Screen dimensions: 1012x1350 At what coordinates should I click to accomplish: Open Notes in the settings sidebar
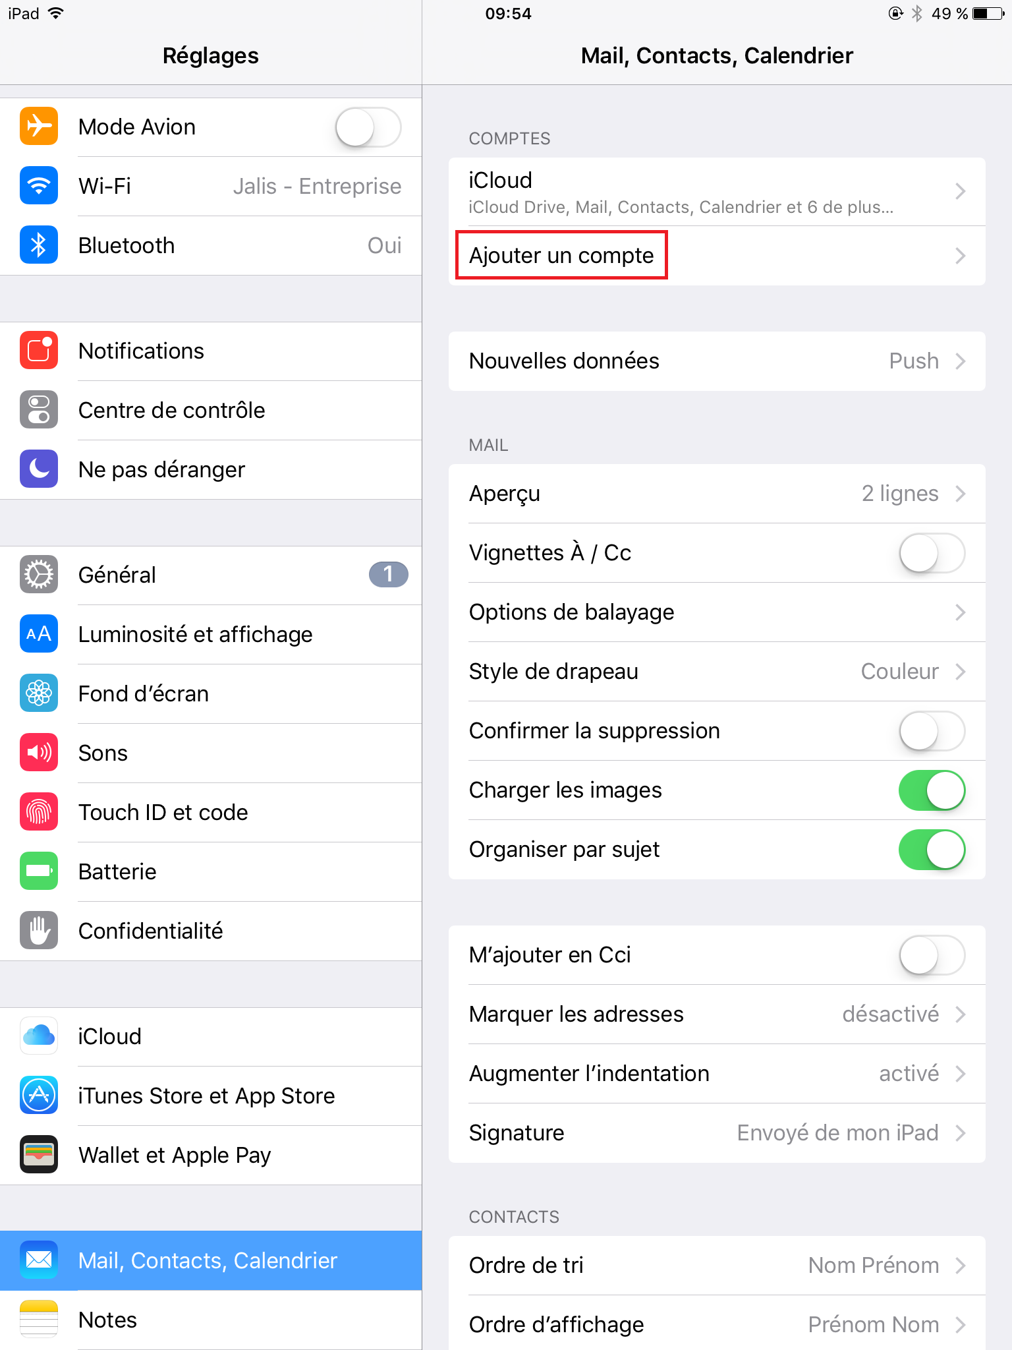(x=211, y=1320)
